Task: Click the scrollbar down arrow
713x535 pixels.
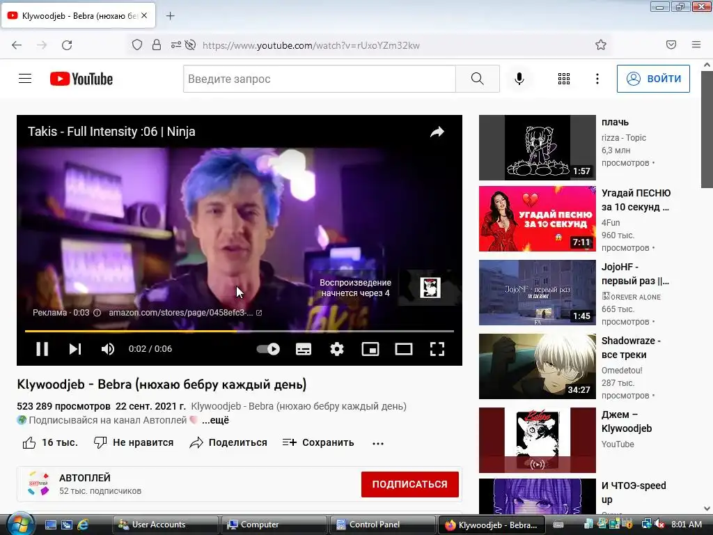Action: pos(707,508)
